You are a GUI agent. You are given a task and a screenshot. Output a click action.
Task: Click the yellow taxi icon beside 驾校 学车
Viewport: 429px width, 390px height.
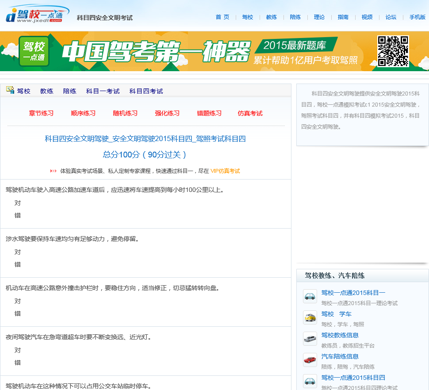[310, 317]
